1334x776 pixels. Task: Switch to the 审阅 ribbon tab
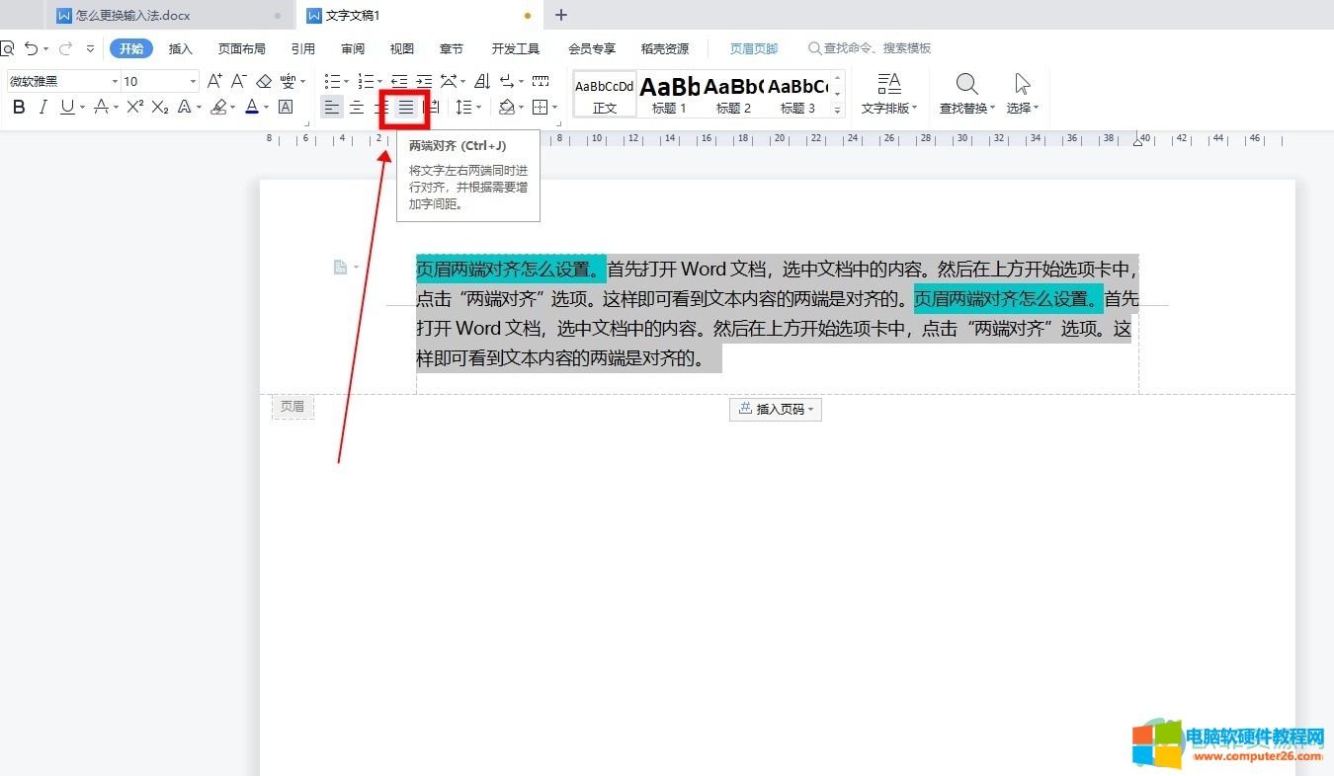point(353,48)
